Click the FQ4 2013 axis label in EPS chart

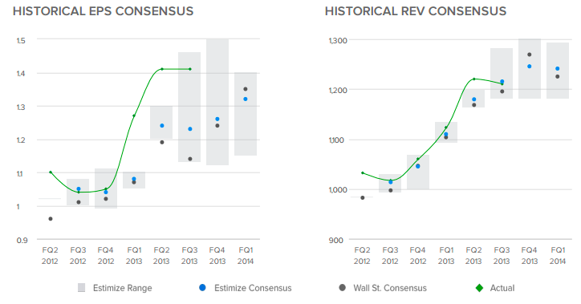[217, 256]
